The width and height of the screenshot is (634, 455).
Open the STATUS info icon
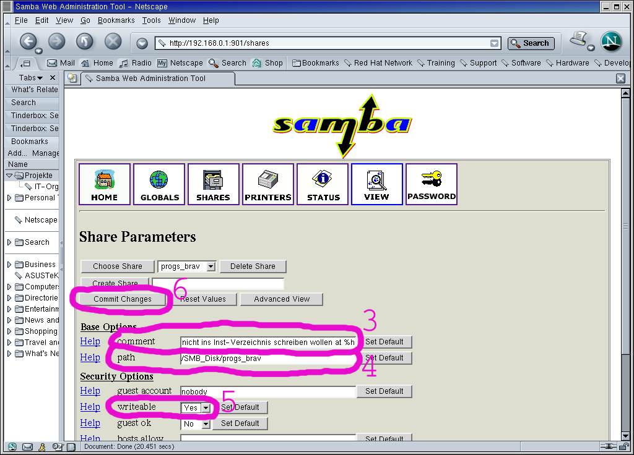[323, 184]
